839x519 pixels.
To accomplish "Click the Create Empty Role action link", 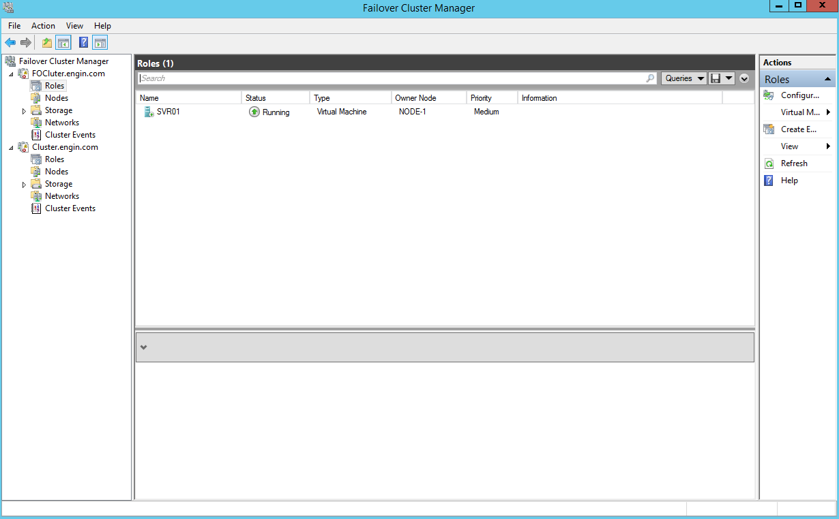I will click(x=799, y=129).
